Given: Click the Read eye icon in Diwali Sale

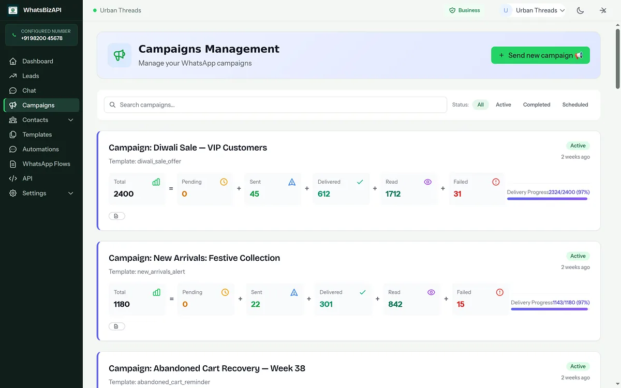Looking at the screenshot, I should (x=427, y=182).
